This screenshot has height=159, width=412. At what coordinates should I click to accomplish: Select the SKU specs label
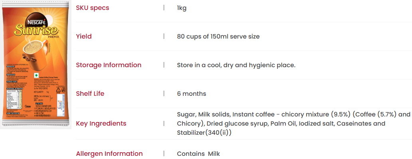click(93, 8)
